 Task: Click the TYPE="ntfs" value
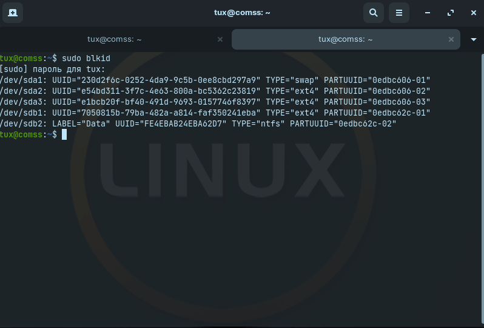258,123
